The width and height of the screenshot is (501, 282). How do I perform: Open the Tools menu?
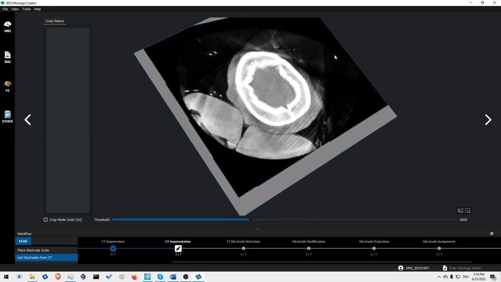26,9
